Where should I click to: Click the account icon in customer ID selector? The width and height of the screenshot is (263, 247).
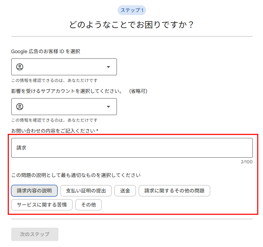[20, 67]
